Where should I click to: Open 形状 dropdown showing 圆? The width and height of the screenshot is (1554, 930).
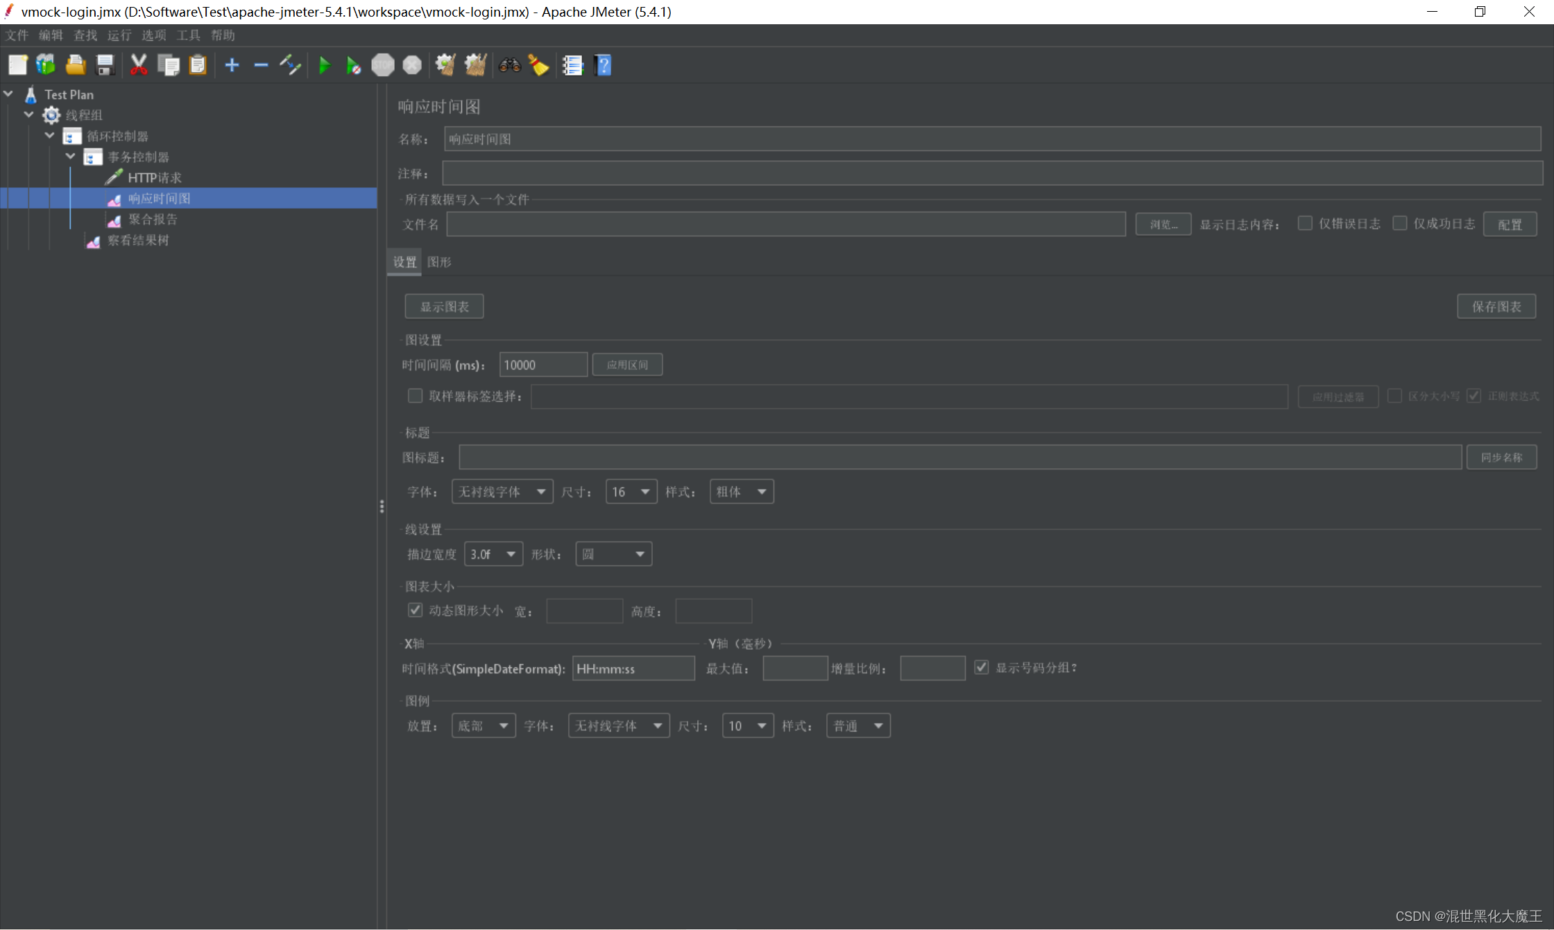614,554
